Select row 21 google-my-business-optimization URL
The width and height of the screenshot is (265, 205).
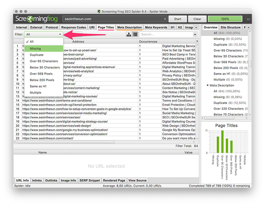(104, 130)
